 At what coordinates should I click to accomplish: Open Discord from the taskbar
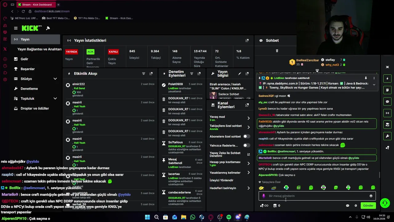[x=238, y=217]
